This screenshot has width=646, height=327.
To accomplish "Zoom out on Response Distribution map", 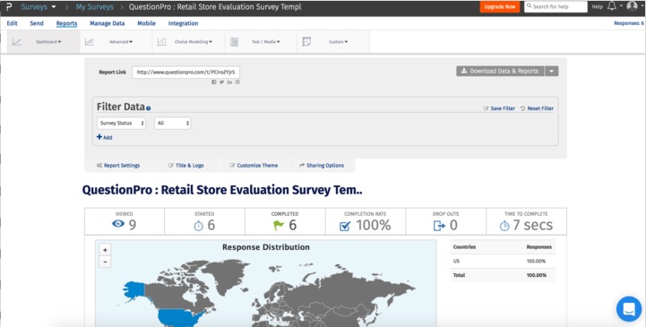I will coord(105,262).
